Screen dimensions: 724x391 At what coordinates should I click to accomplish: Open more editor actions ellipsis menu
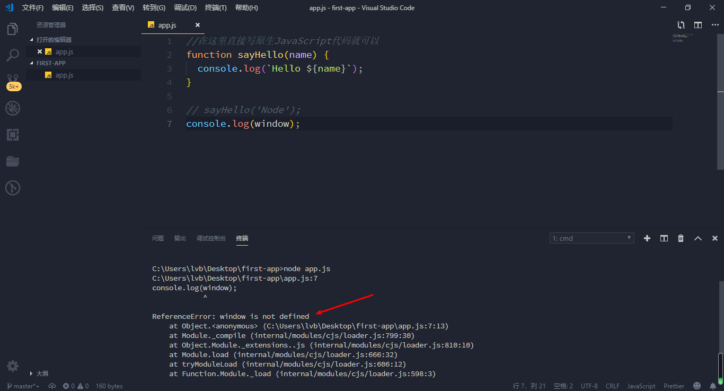[x=715, y=25]
